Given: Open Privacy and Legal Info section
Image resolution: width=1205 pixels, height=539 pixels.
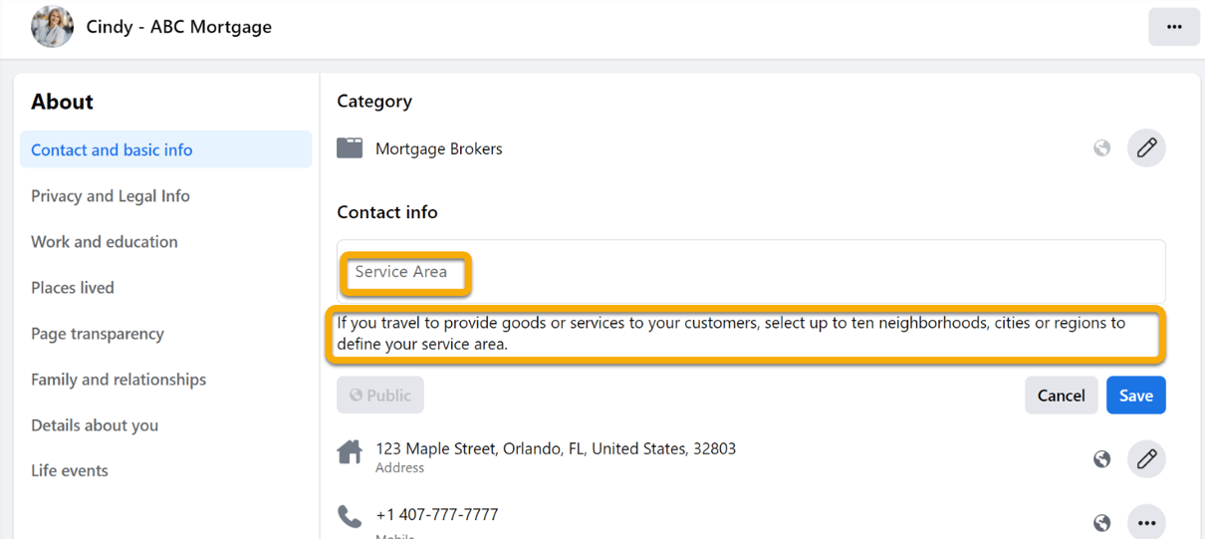Looking at the screenshot, I should click(111, 196).
